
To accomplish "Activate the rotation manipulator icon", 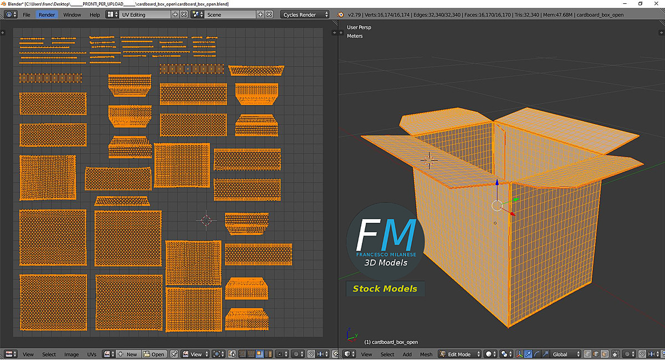I will pyautogui.click(x=536, y=355).
